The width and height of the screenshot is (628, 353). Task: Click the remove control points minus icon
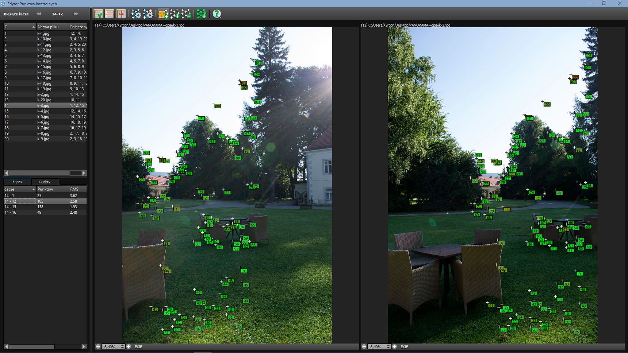(x=186, y=14)
